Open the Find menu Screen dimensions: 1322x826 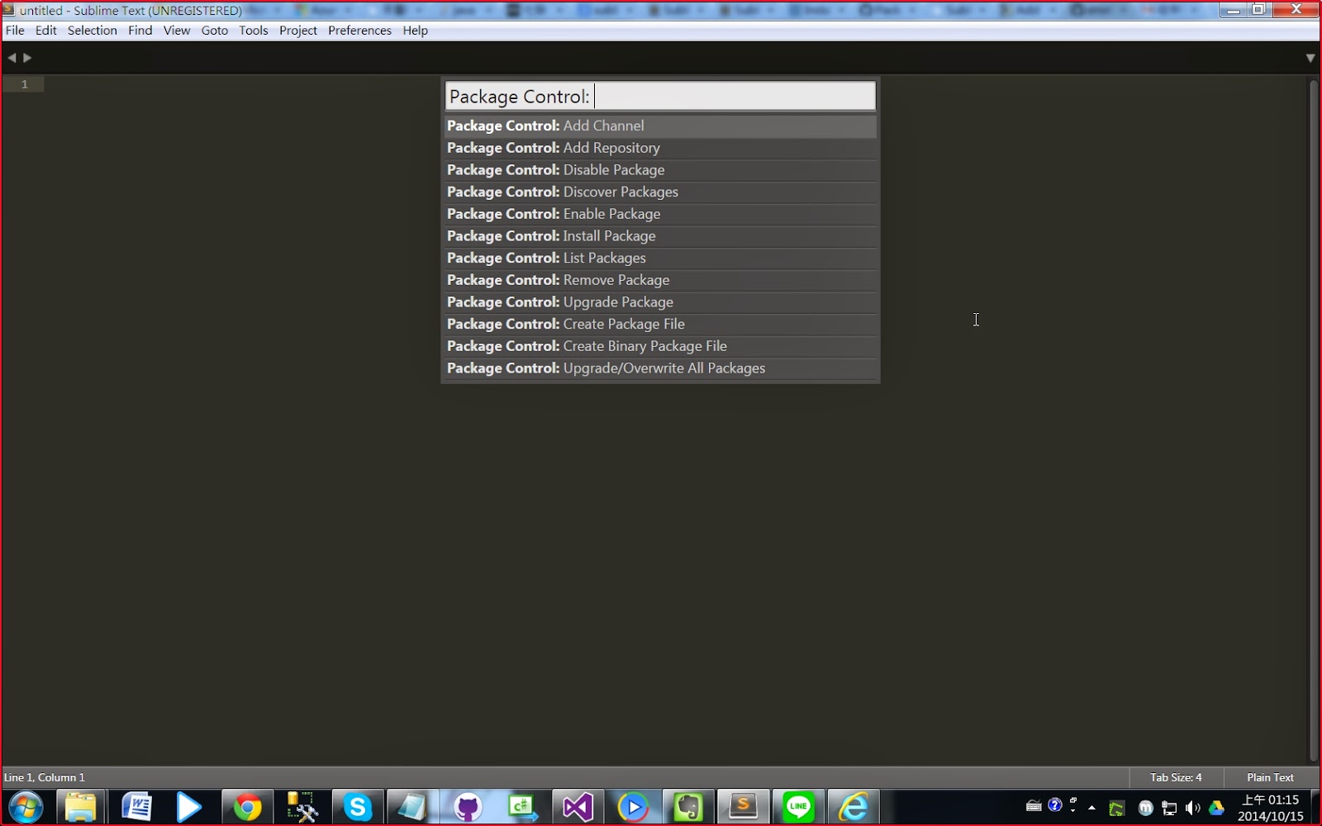(x=140, y=31)
